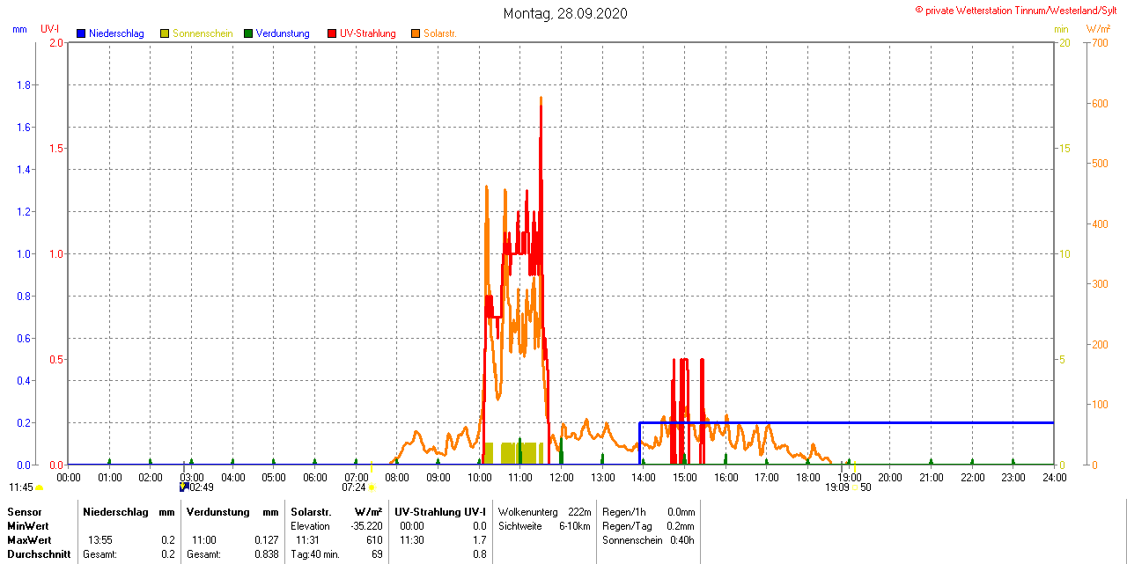Click the Sichtweite label
Viewport: 1127px width, 564px height.
520,525
